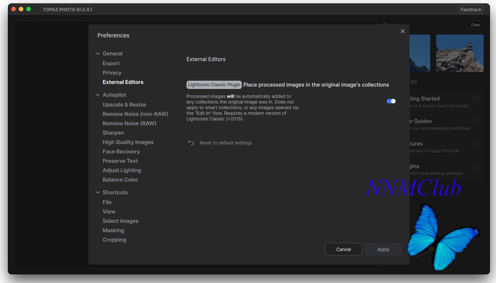This screenshot has width=496, height=283.
Task: Select the Autopilot category heading
Action: click(x=114, y=95)
